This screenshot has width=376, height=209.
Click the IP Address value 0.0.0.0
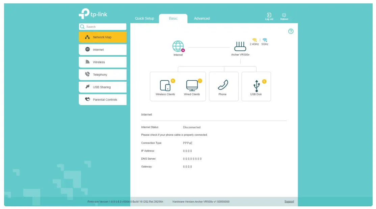pos(187,151)
